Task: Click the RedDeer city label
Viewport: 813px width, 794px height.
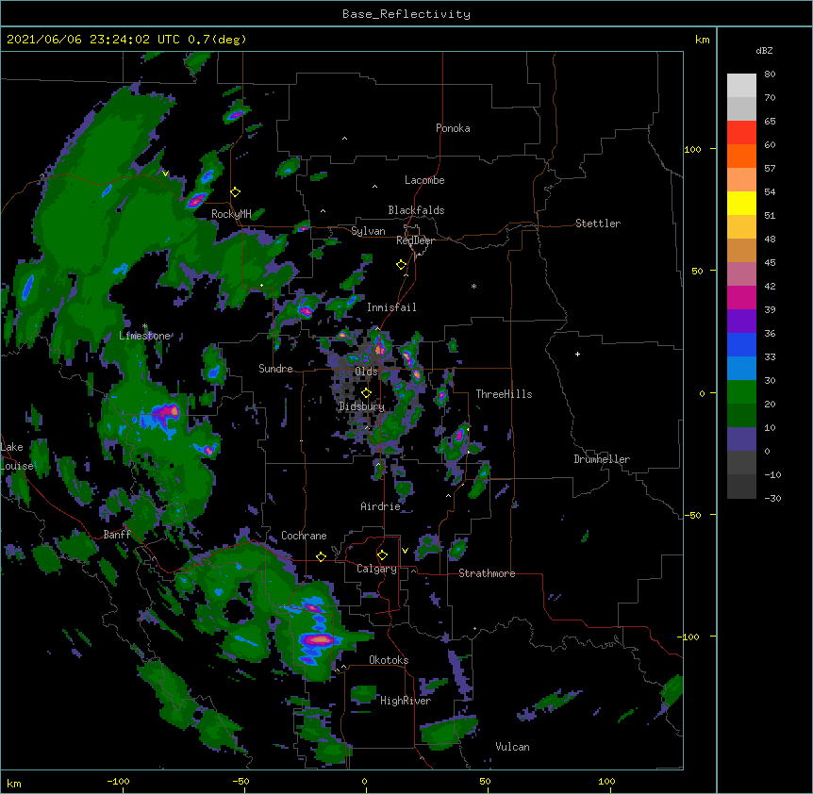Action: (x=415, y=240)
